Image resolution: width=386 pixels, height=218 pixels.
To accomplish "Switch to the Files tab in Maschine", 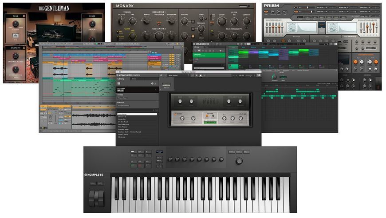I will coord(207,47).
